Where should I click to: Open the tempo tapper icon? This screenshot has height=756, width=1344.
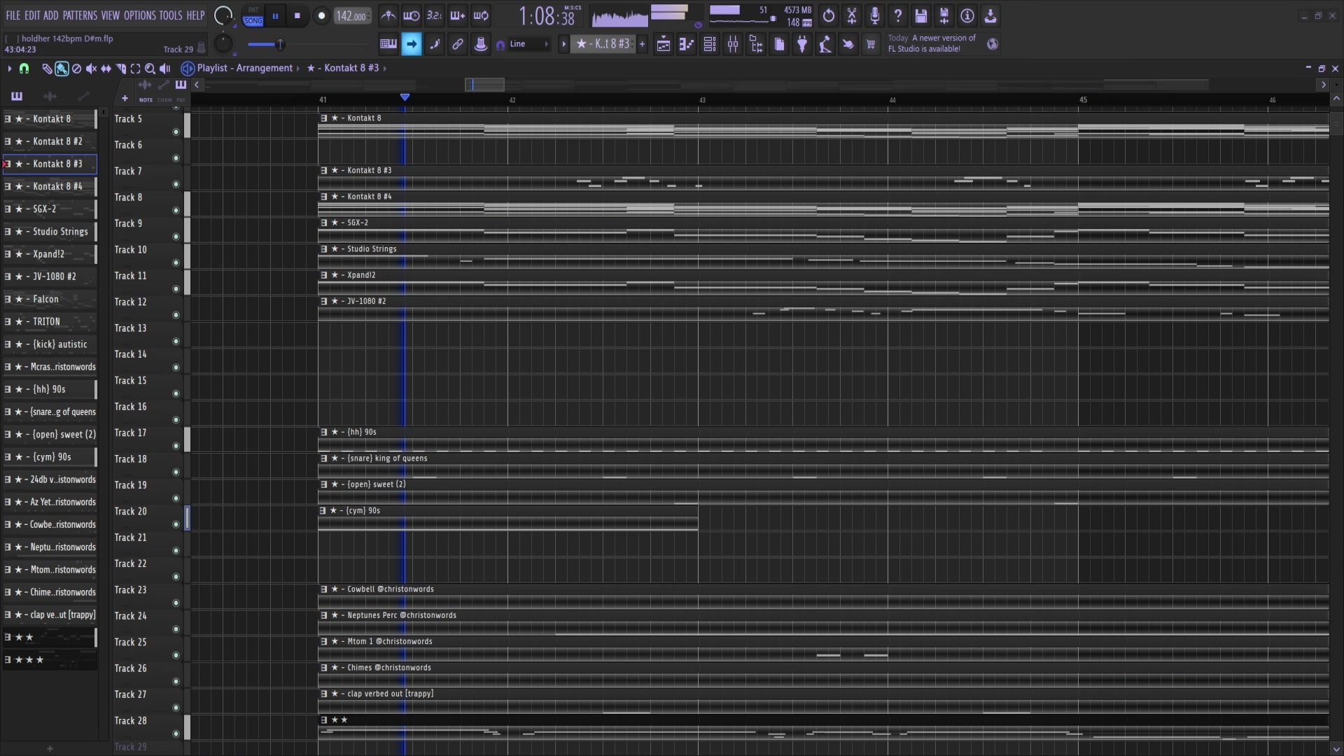825,44
